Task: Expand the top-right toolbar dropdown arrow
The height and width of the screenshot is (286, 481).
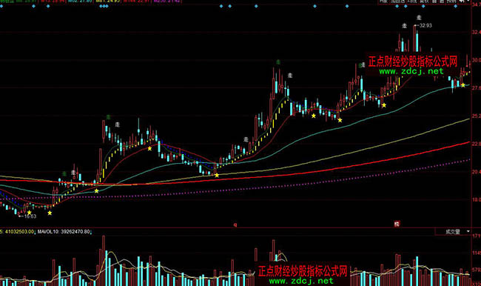Action: [468, 1]
